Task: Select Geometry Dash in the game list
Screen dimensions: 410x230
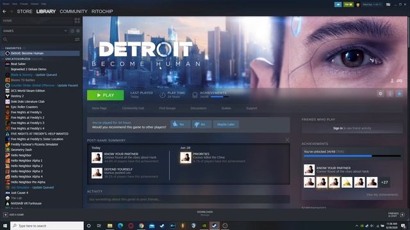Action: (x=21, y=149)
